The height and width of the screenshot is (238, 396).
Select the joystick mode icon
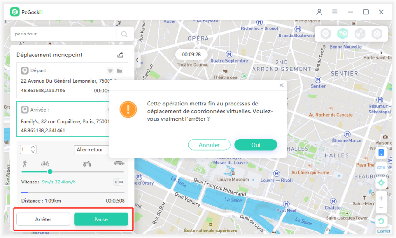pyautogui.click(x=376, y=34)
